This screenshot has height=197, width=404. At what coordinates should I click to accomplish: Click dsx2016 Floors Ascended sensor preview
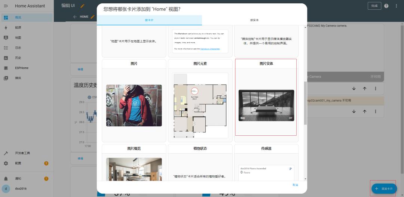click(x=266, y=173)
